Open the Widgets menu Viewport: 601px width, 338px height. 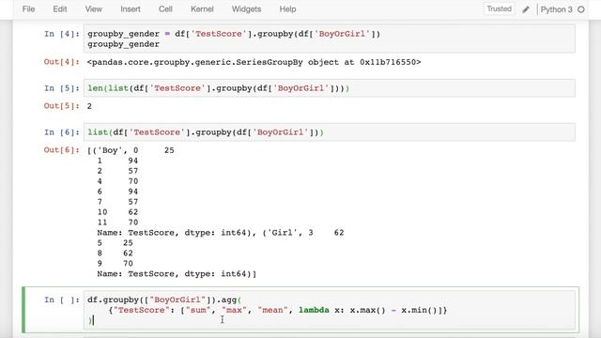[x=246, y=9]
